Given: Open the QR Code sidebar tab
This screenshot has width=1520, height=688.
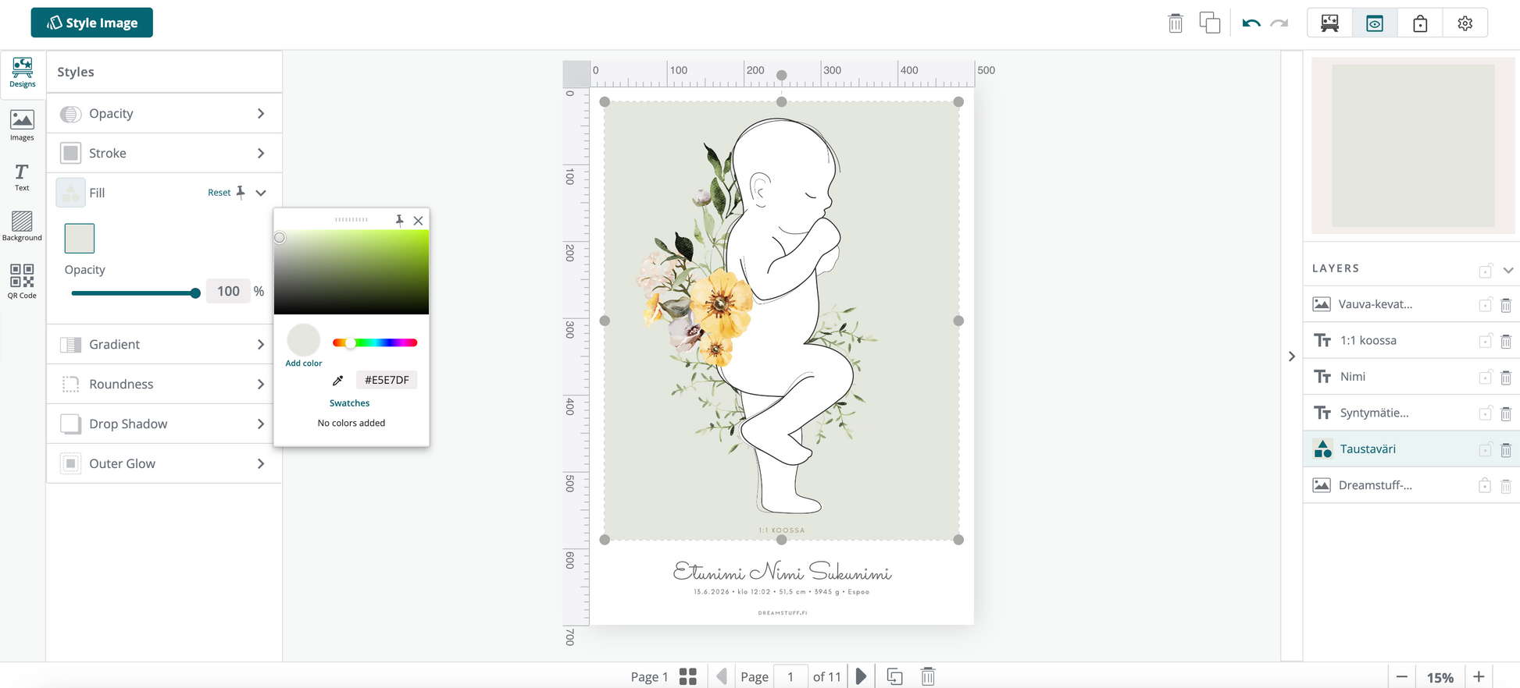Looking at the screenshot, I should [22, 281].
